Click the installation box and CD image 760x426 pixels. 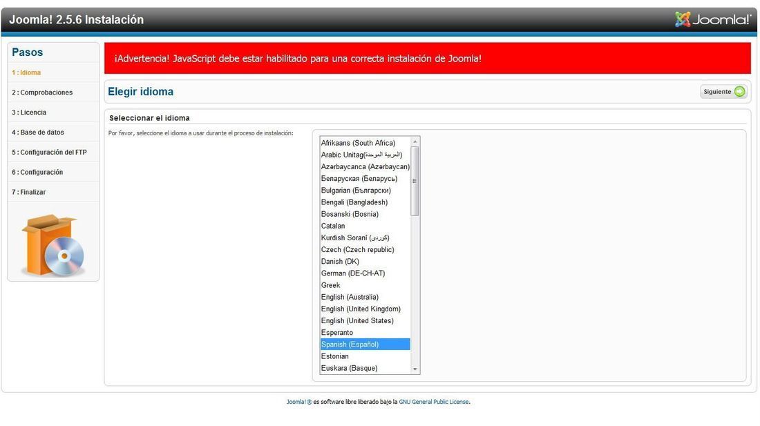(53, 245)
